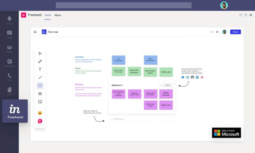
Task: Open Teams Calls in left sidebar
Action: pos(10,77)
